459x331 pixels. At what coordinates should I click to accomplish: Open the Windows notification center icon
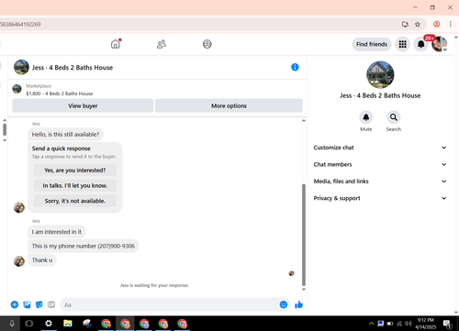[447, 324]
